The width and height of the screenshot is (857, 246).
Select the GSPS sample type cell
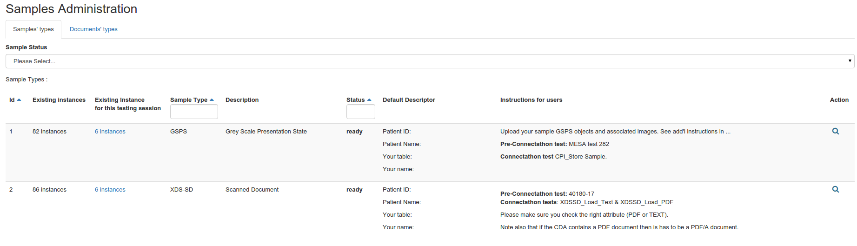[179, 132]
